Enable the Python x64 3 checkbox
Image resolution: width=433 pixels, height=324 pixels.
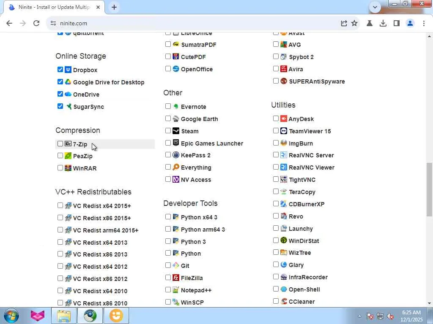pyautogui.click(x=168, y=216)
